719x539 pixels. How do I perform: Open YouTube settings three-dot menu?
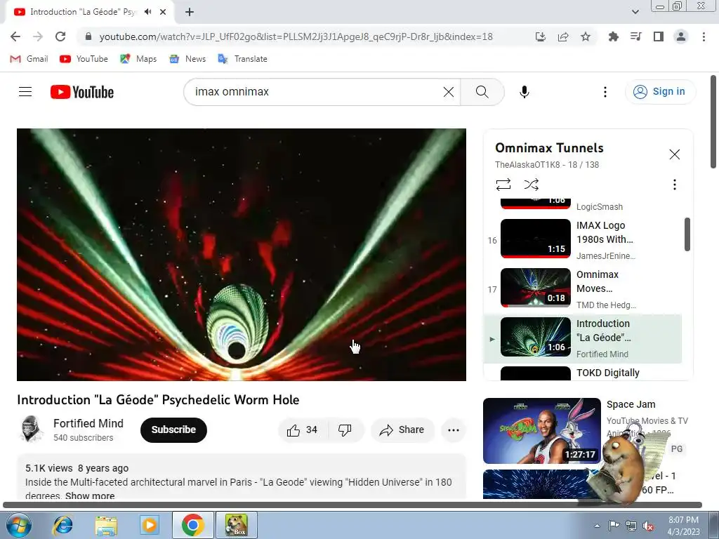pos(605,92)
